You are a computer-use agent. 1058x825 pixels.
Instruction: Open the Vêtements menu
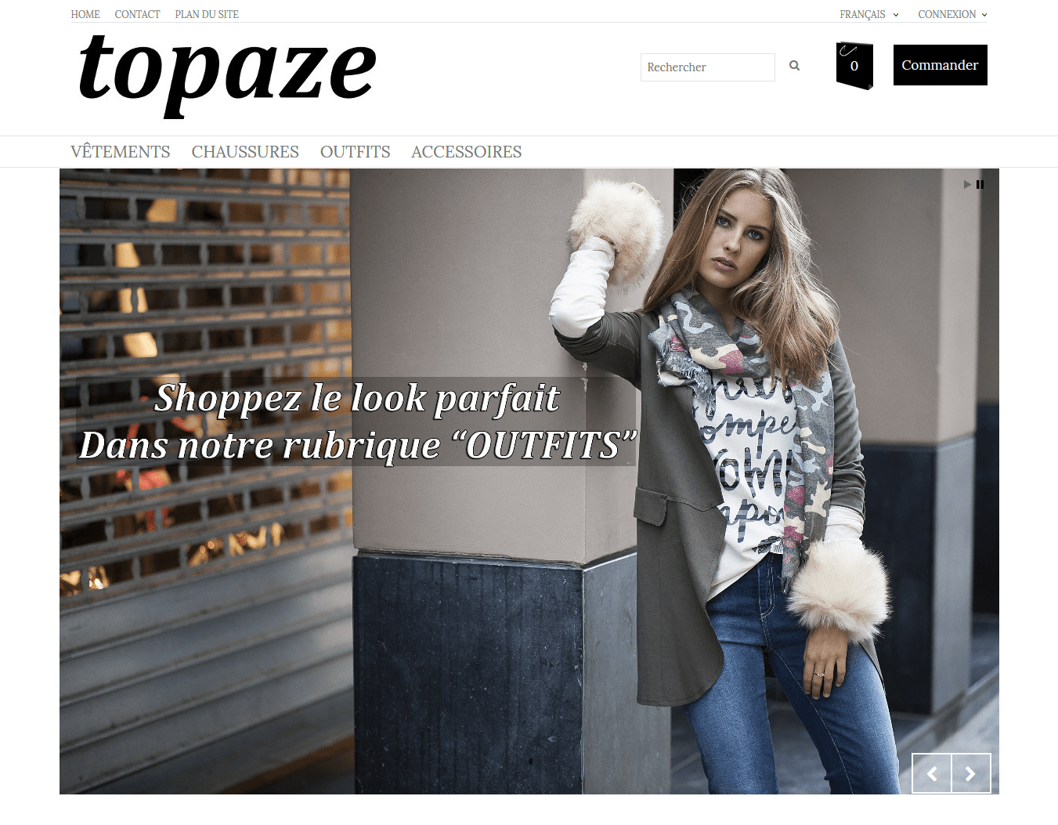(121, 152)
